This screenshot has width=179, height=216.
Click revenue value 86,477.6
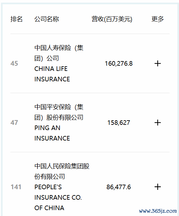click(x=119, y=187)
